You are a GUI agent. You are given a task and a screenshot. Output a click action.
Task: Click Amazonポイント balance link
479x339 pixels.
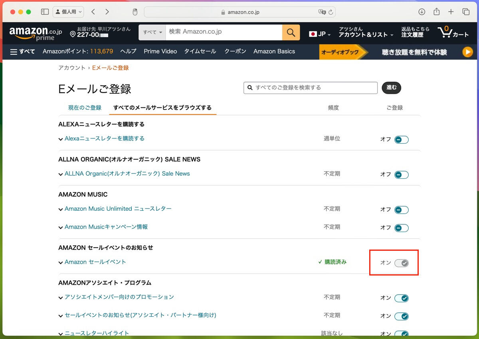point(78,52)
